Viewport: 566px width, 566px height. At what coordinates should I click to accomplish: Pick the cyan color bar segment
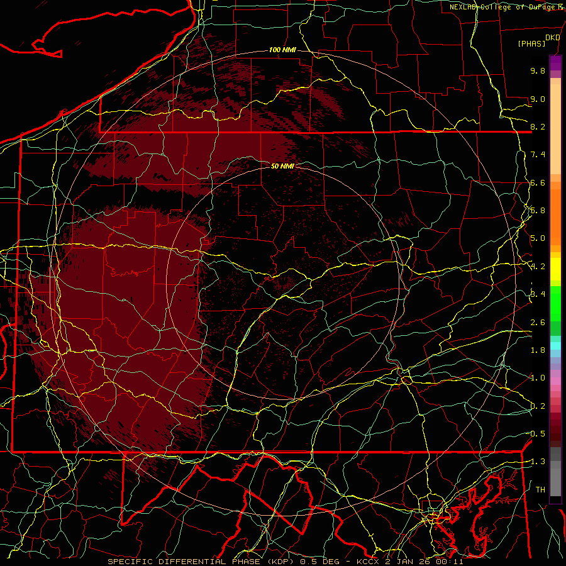[x=555, y=346]
